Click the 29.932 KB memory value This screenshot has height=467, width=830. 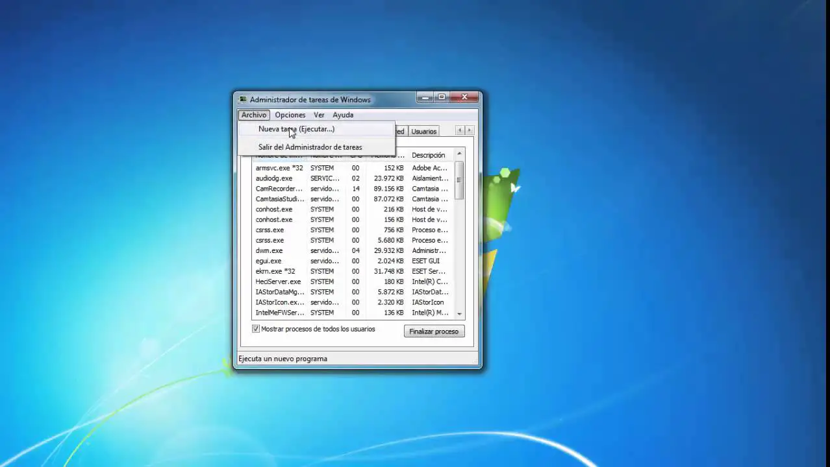tap(388, 251)
